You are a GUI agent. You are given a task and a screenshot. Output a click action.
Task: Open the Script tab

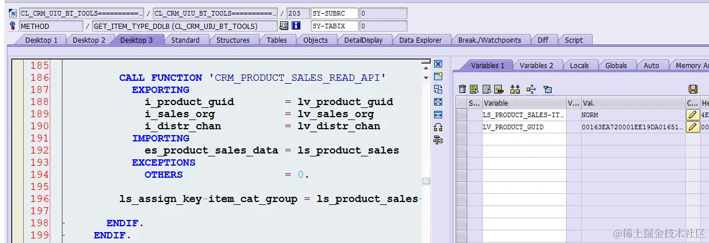point(574,40)
